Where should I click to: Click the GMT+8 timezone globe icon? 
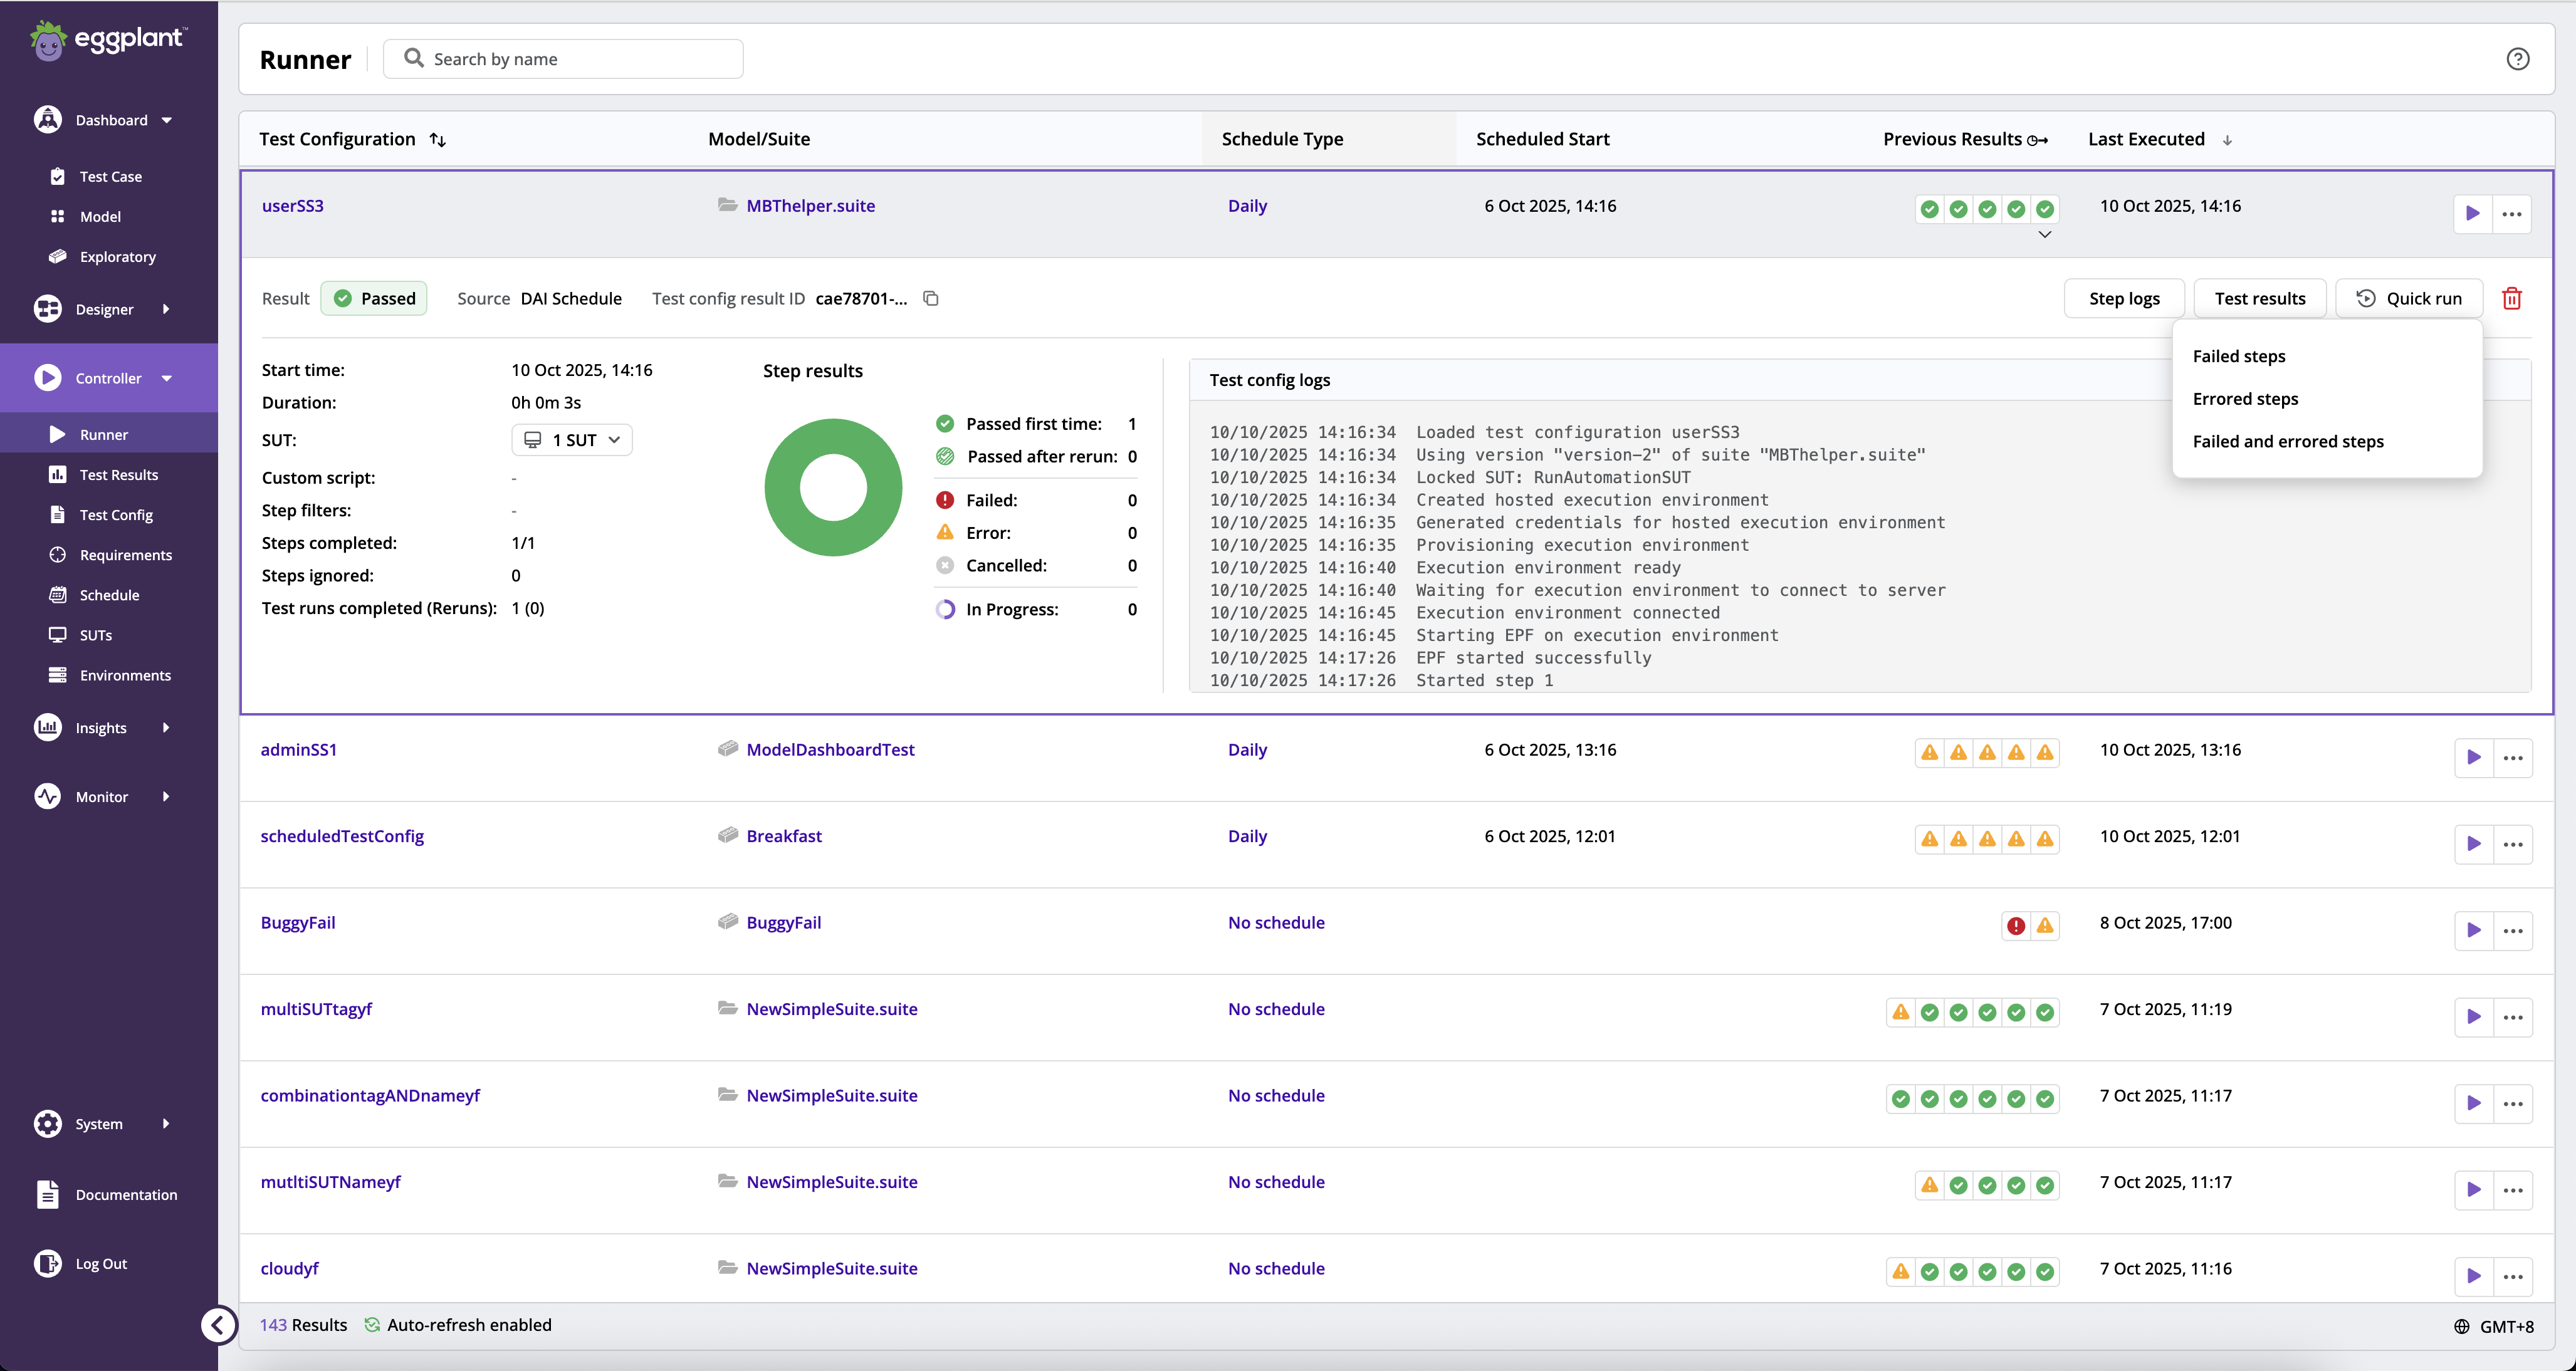[2461, 1326]
